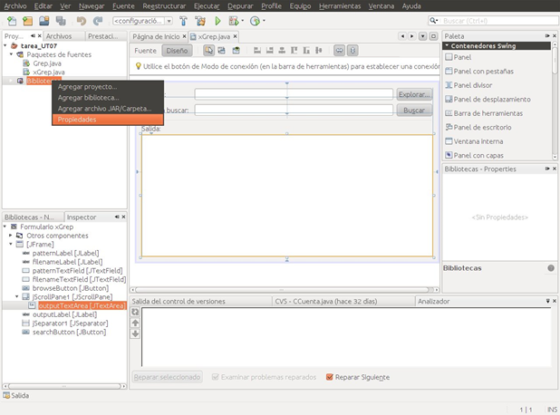Image resolution: width=560 pixels, height=415 pixels.
Task: Click the Diseño view button
Action: click(177, 51)
